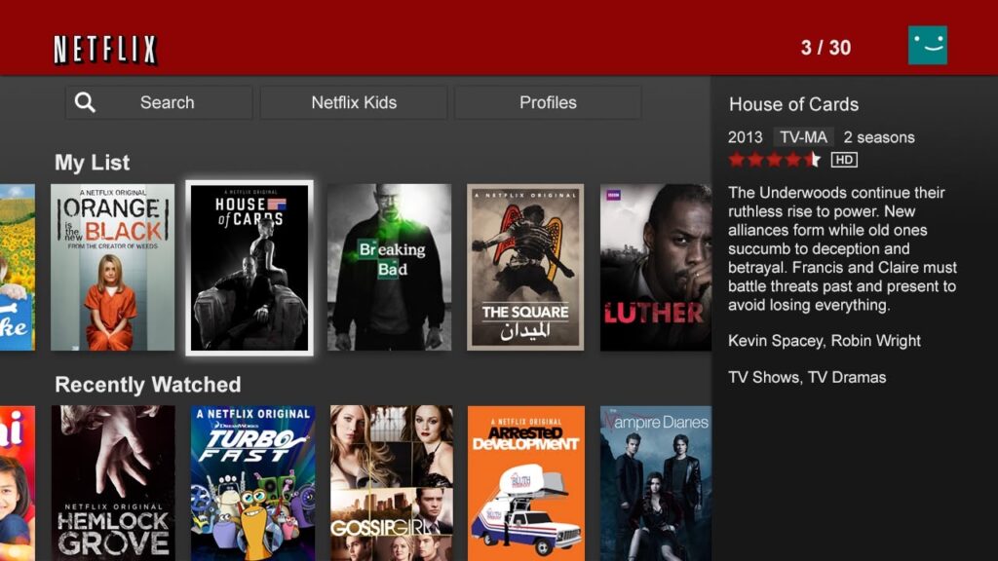Open the Profiles button
This screenshot has width=998, height=561.
[x=548, y=102]
